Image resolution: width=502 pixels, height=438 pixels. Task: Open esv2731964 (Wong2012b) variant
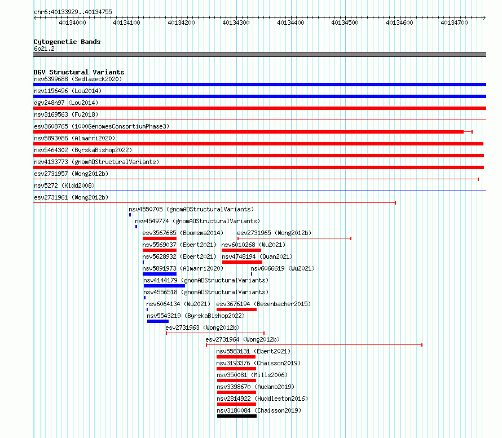pyautogui.click(x=243, y=339)
